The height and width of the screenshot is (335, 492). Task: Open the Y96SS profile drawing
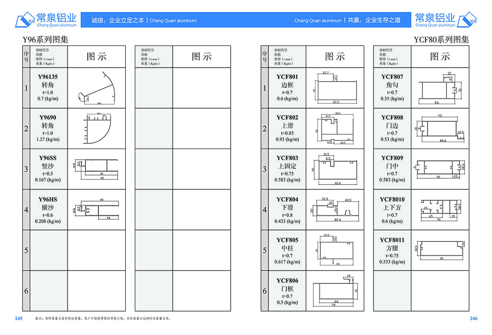96,169
